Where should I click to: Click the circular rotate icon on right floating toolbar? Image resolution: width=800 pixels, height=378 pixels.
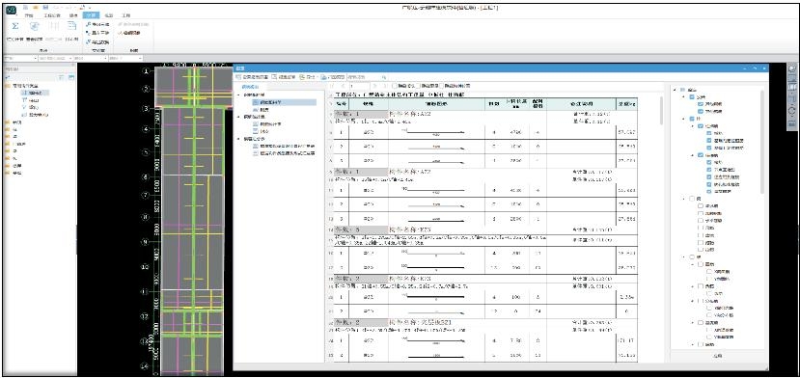coord(792,111)
